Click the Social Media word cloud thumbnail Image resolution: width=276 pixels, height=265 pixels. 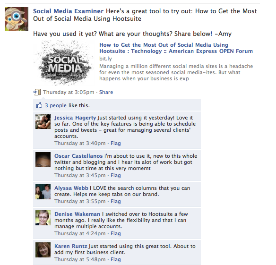64,63
